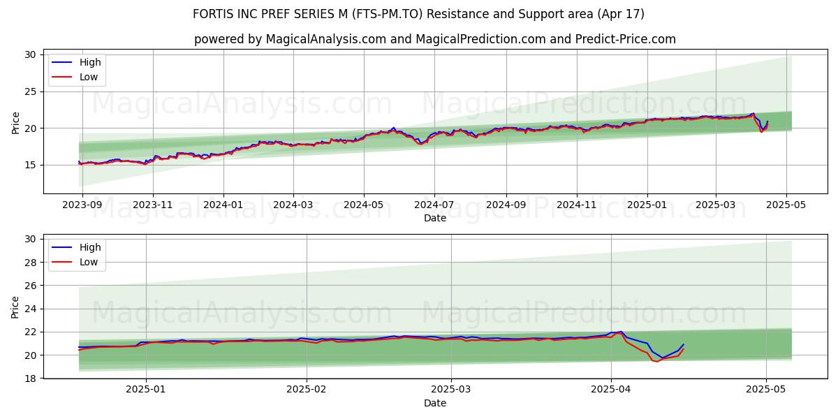Click the 2025-01 x-axis label in bottom chart

tap(147, 390)
